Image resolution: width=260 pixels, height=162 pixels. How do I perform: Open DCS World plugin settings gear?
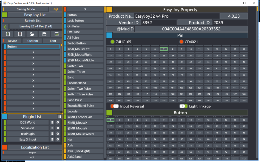(x=58, y=122)
